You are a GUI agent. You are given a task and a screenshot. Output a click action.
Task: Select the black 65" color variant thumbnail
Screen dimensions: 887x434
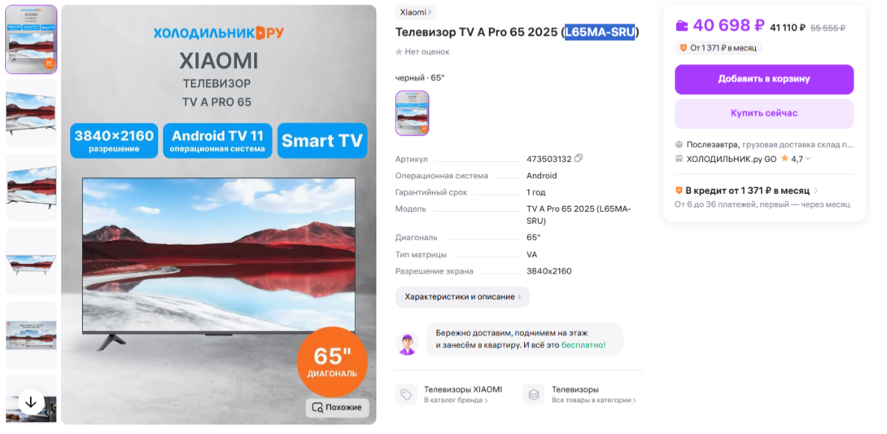coord(412,113)
